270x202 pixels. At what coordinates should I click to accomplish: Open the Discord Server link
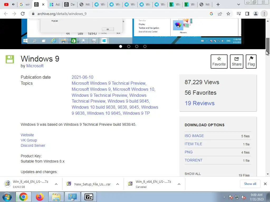pos(33,145)
